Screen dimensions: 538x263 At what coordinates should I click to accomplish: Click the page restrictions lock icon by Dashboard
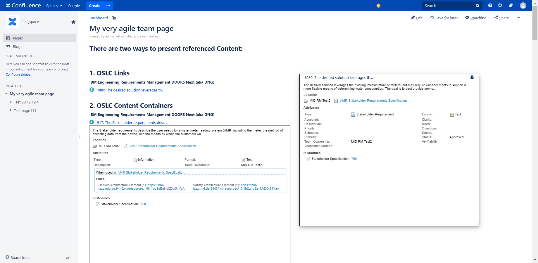114,18
